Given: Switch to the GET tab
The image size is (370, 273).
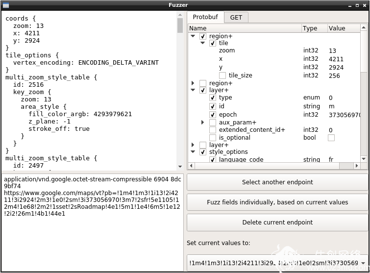Looking at the screenshot, I should (x=236, y=18).
